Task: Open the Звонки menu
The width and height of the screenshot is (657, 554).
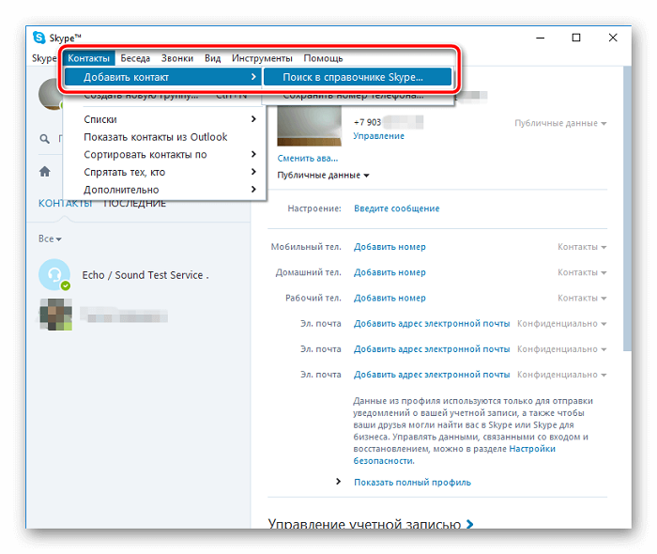Action: tap(177, 58)
